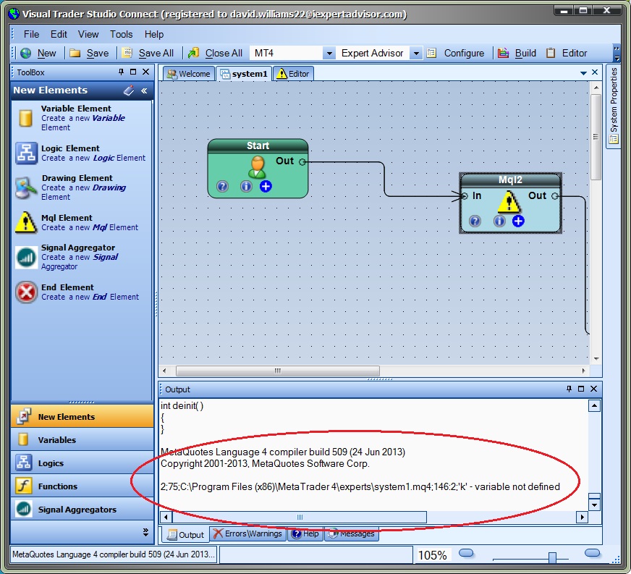This screenshot has height=574, width=631.
Task: Click the Build toolbar button
Action: coord(517,53)
